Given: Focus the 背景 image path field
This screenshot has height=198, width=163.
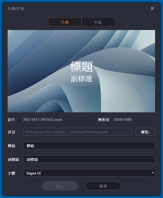Looking at the screenshot, I should coord(77,132).
